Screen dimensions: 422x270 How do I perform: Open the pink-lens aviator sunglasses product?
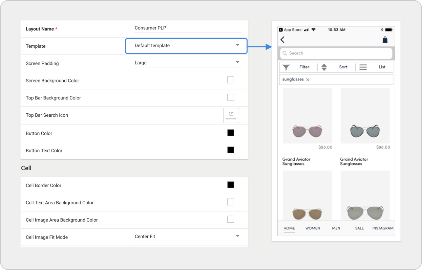coord(307,116)
